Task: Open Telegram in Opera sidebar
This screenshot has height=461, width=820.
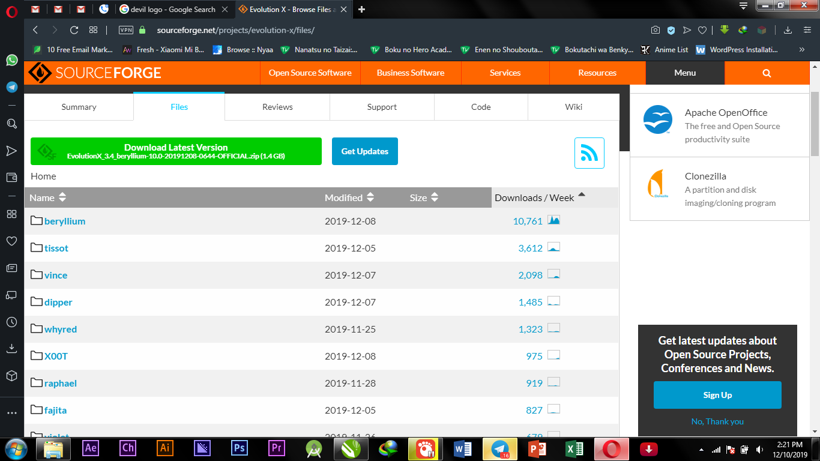Action: pos(11,87)
